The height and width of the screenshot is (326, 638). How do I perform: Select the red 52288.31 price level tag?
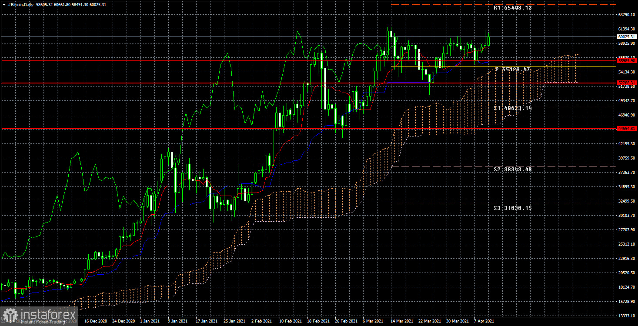(x=627, y=83)
